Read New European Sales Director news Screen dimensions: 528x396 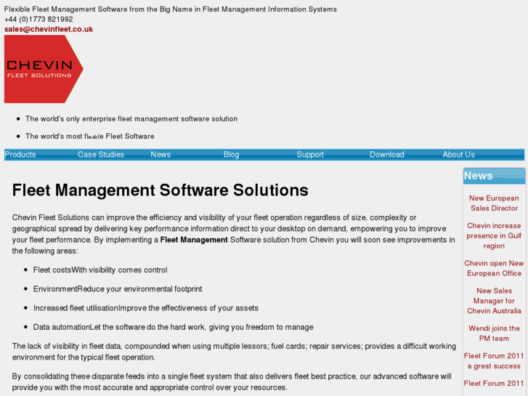click(x=494, y=203)
